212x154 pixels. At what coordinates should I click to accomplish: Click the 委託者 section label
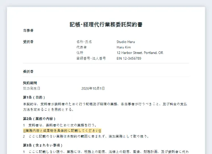coord(28,71)
